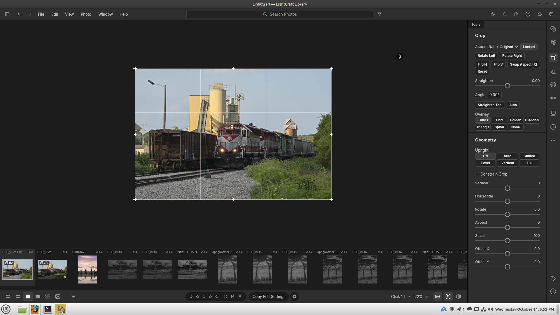Click the Rotate Left button
The height and width of the screenshot is (315, 560).
pos(486,56)
